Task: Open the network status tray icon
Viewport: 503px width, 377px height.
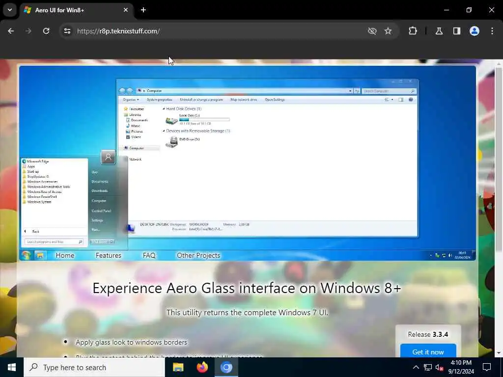Action: point(428,367)
